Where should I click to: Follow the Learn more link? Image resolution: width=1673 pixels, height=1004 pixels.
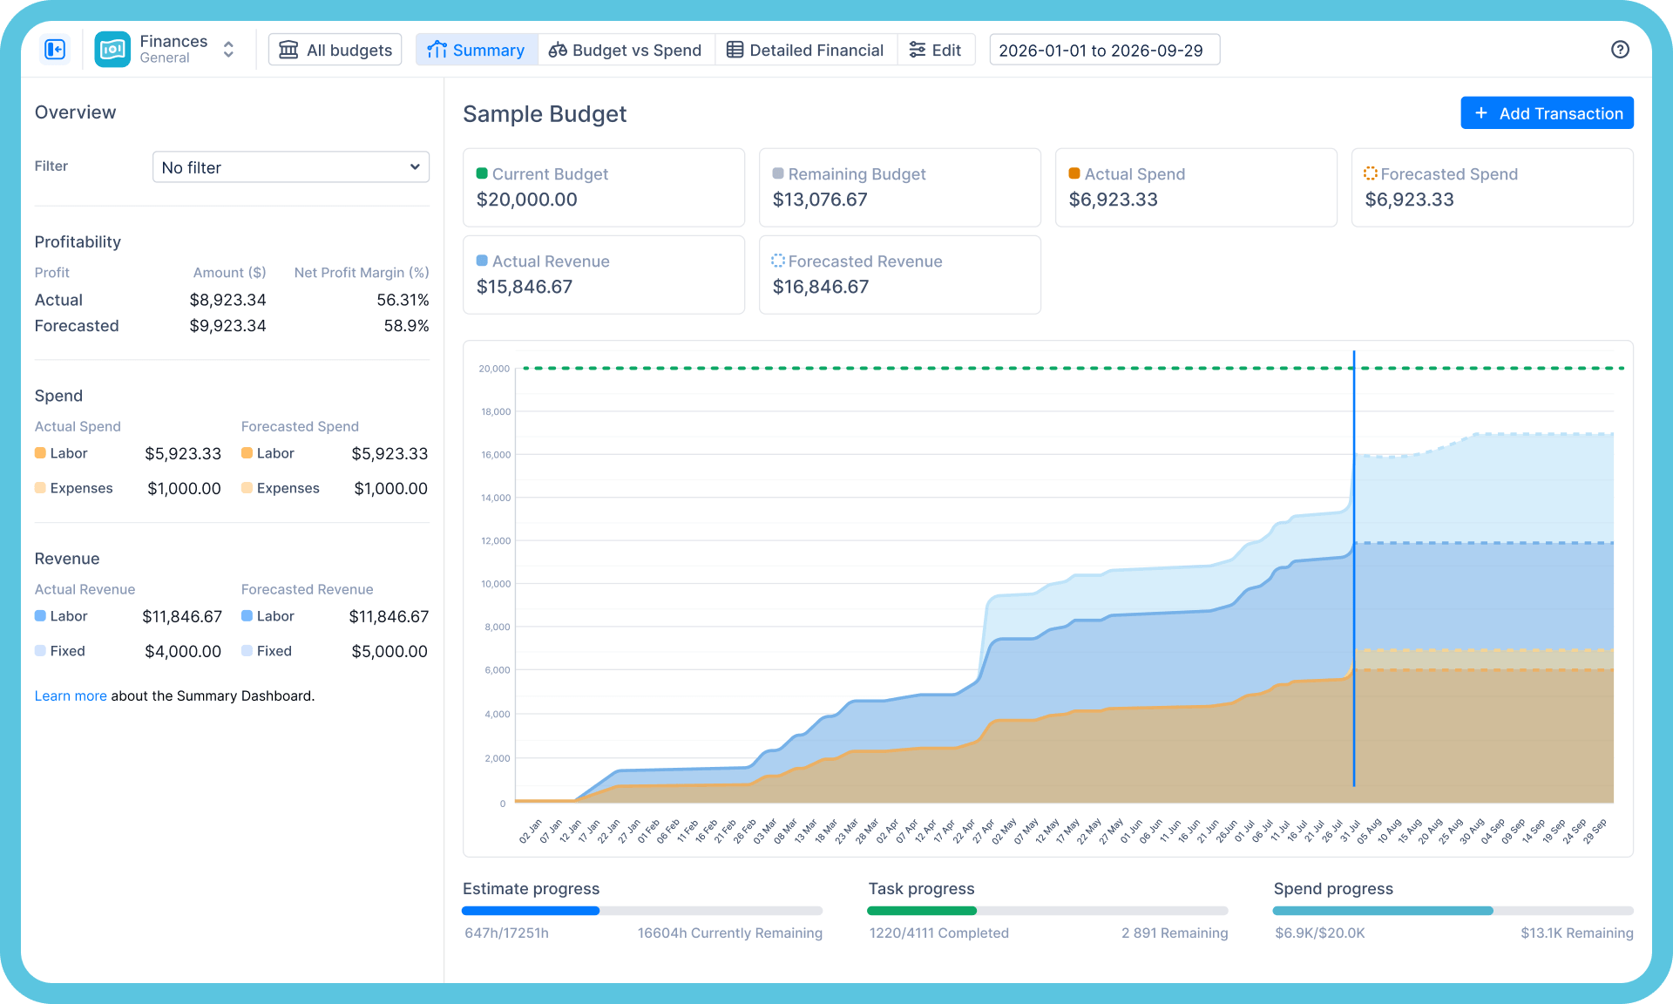(71, 695)
